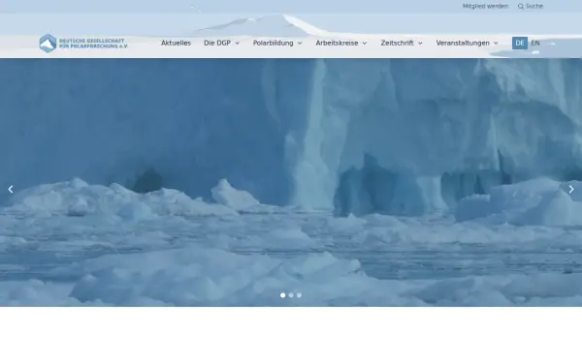Expand the Zeitschrift dropdown chevron
Screen dimensions: 582x363
click(420, 44)
